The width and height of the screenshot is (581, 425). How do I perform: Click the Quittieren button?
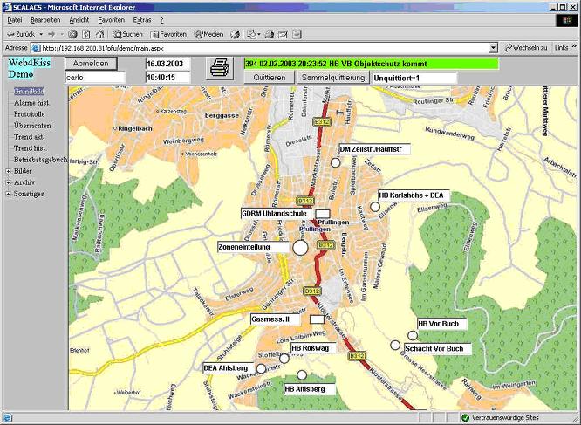point(270,78)
